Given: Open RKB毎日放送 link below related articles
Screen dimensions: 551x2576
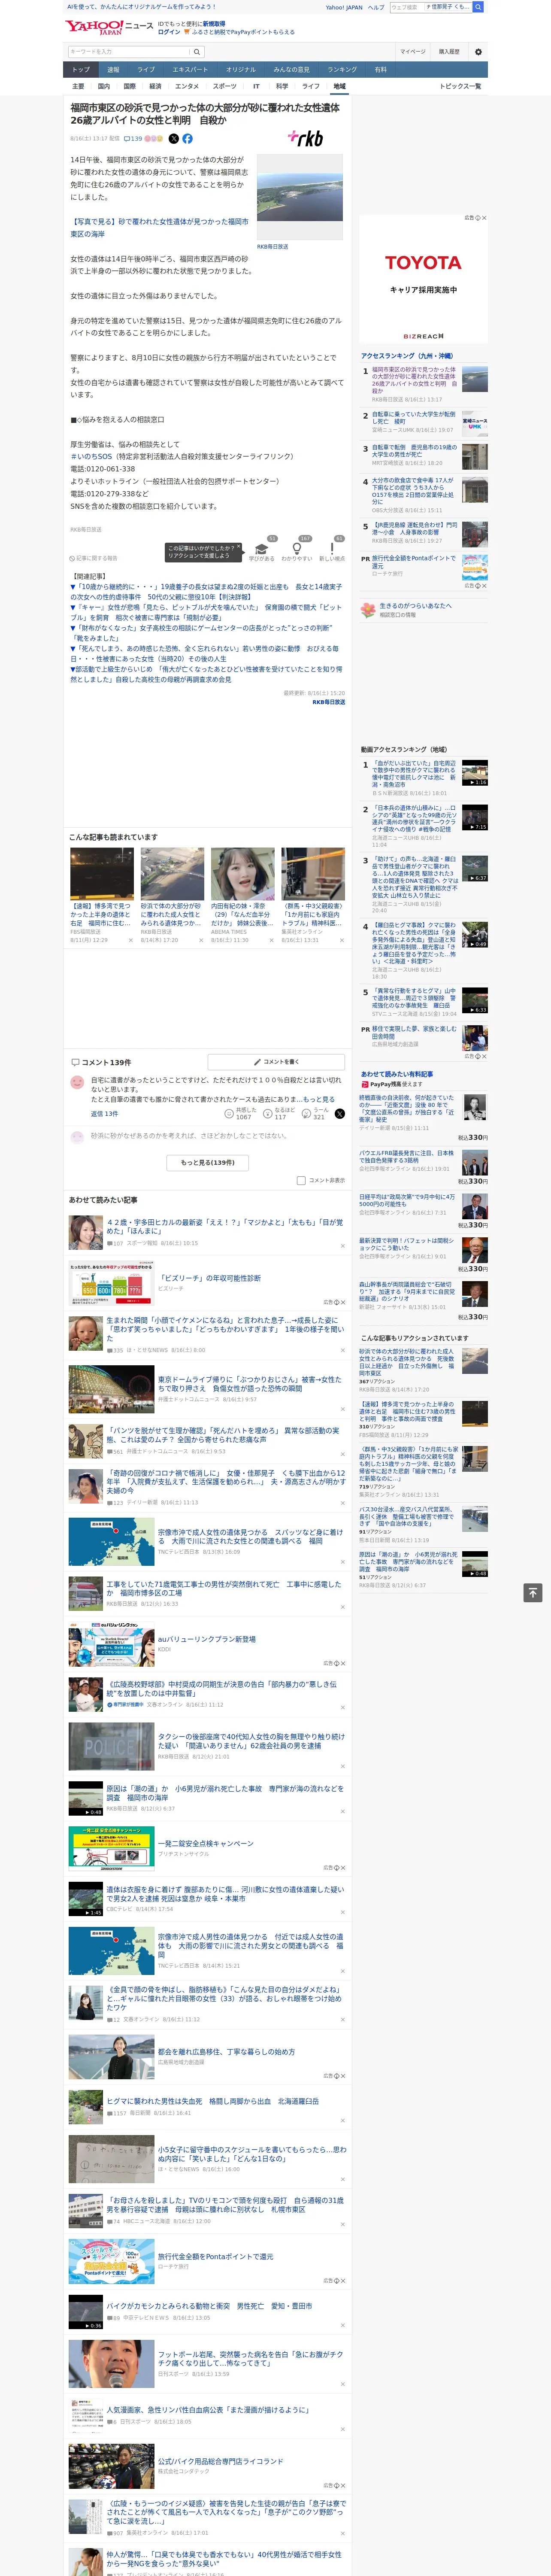Looking at the screenshot, I should (328, 702).
